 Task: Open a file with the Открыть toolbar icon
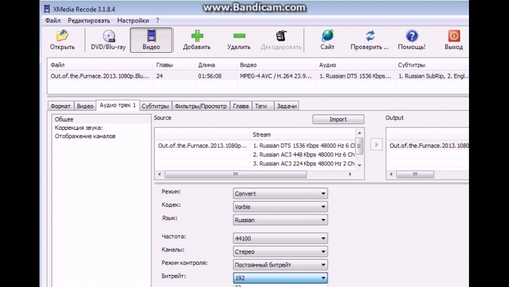(62, 40)
